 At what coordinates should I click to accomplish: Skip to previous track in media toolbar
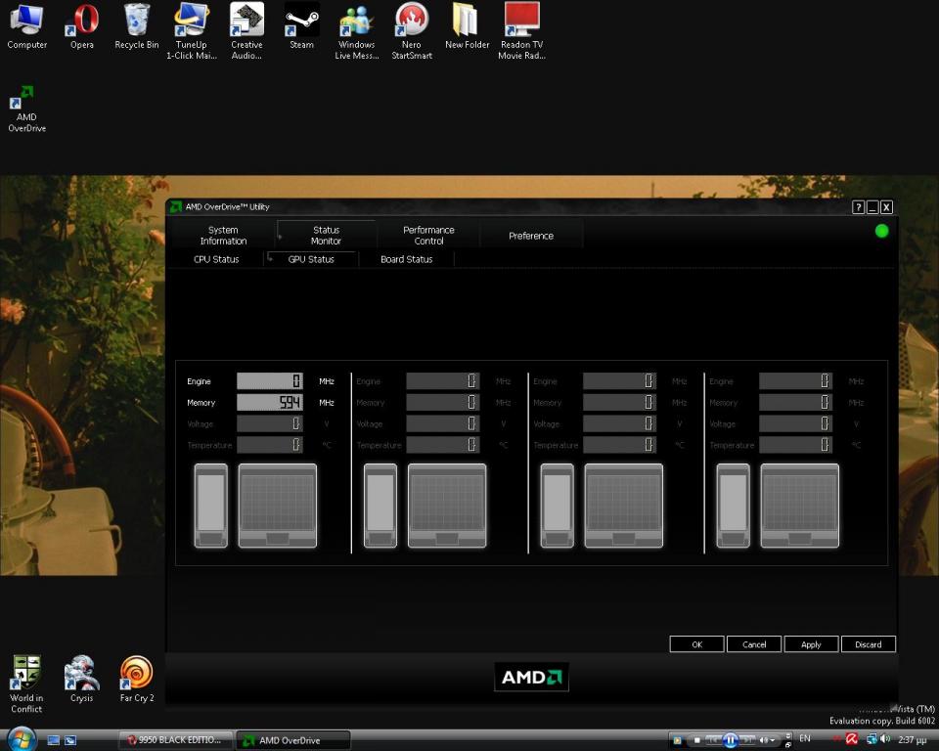713,740
